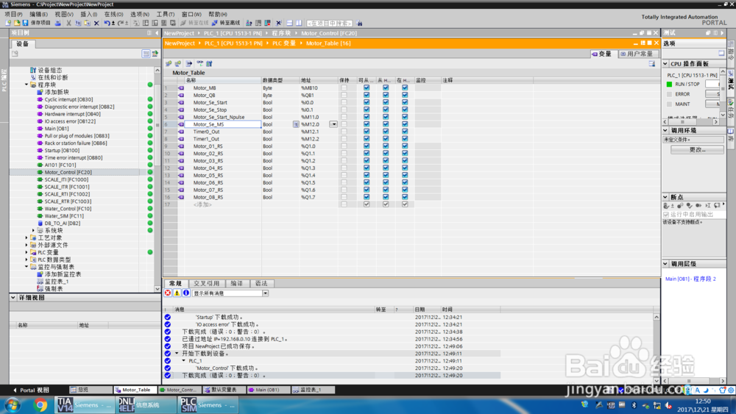Open Main [OB1] - 程序段 2 link
The width and height of the screenshot is (736, 414).
pos(690,279)
